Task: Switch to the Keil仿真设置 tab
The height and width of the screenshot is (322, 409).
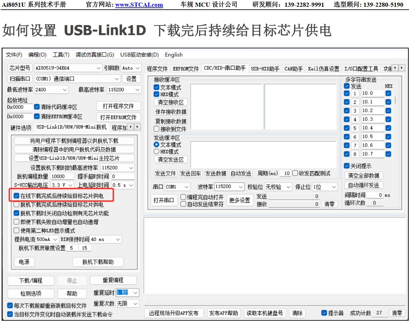Action: 324,69
